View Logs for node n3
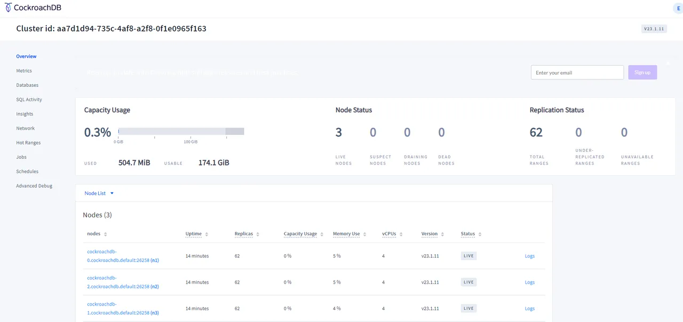This screenshot has height=322, width=683. tap(529, 308)
